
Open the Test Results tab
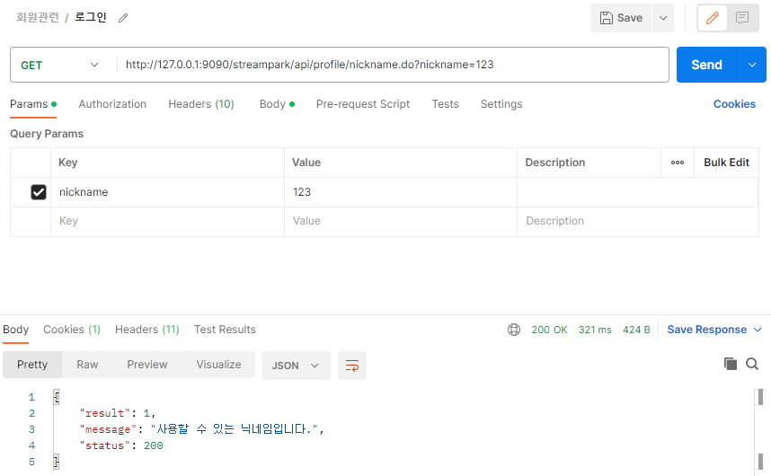pos(225,330)
